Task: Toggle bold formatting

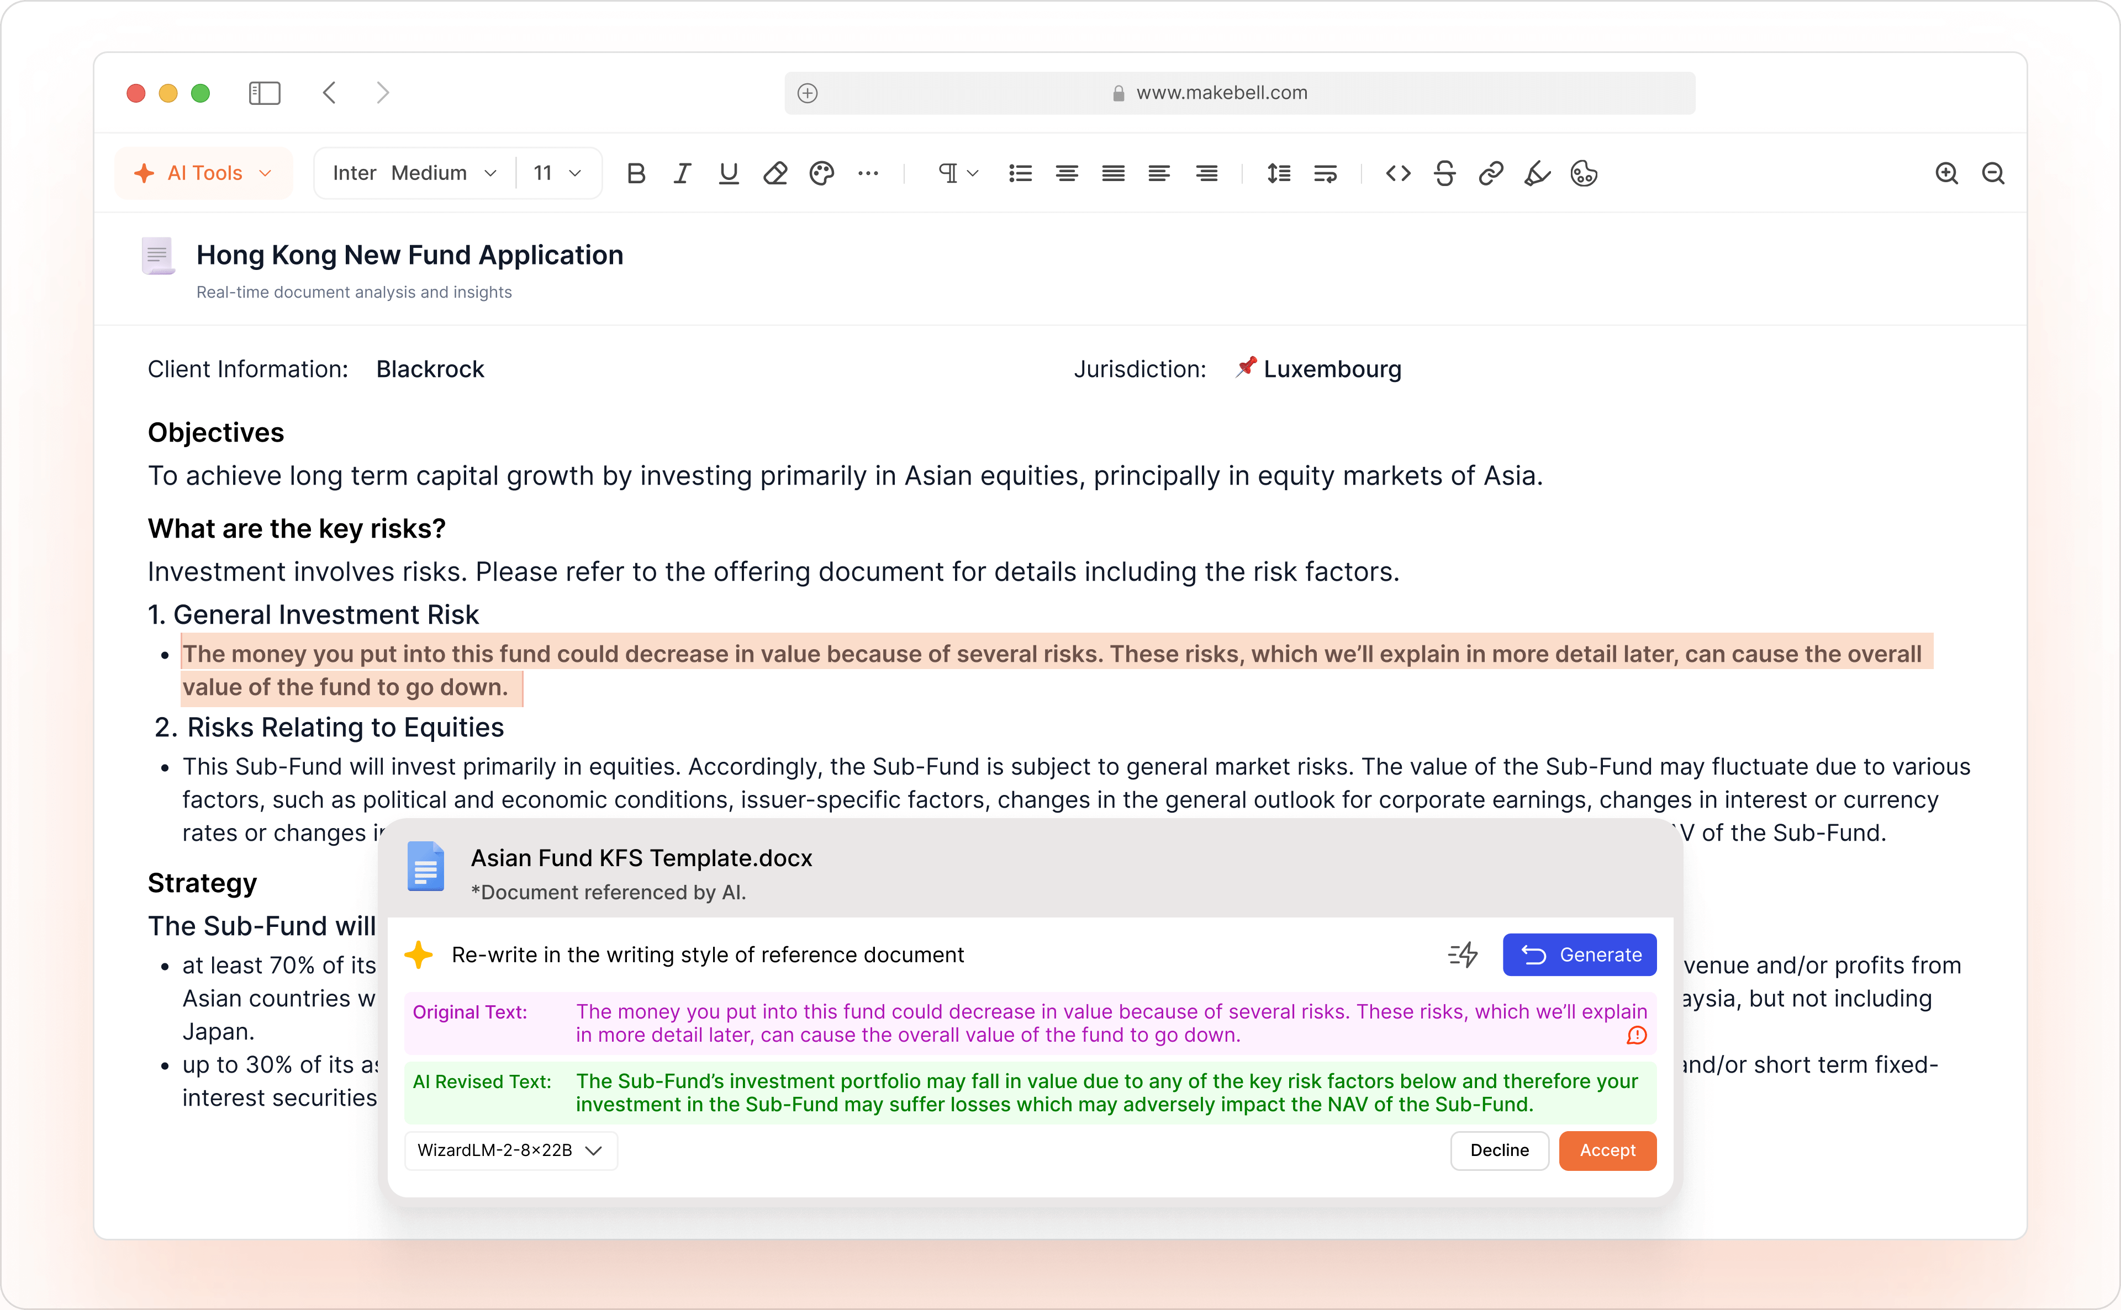Action: tap(635, 173)
